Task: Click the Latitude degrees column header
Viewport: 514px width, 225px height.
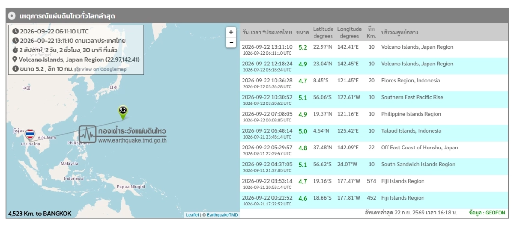Action: tap(323, 33)
